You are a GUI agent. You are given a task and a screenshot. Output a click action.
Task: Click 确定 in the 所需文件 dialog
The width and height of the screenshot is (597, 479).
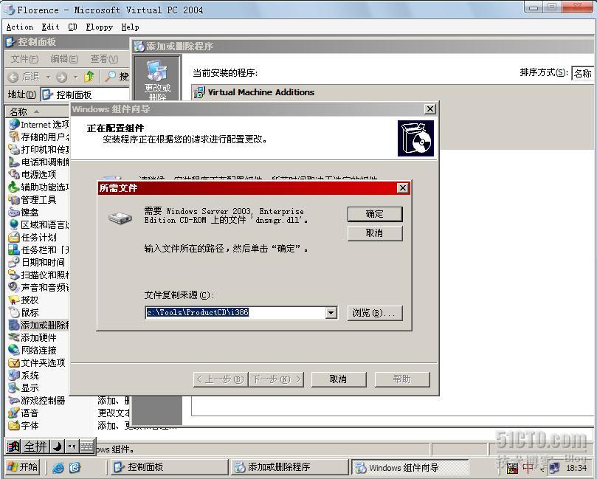point(375,214)
